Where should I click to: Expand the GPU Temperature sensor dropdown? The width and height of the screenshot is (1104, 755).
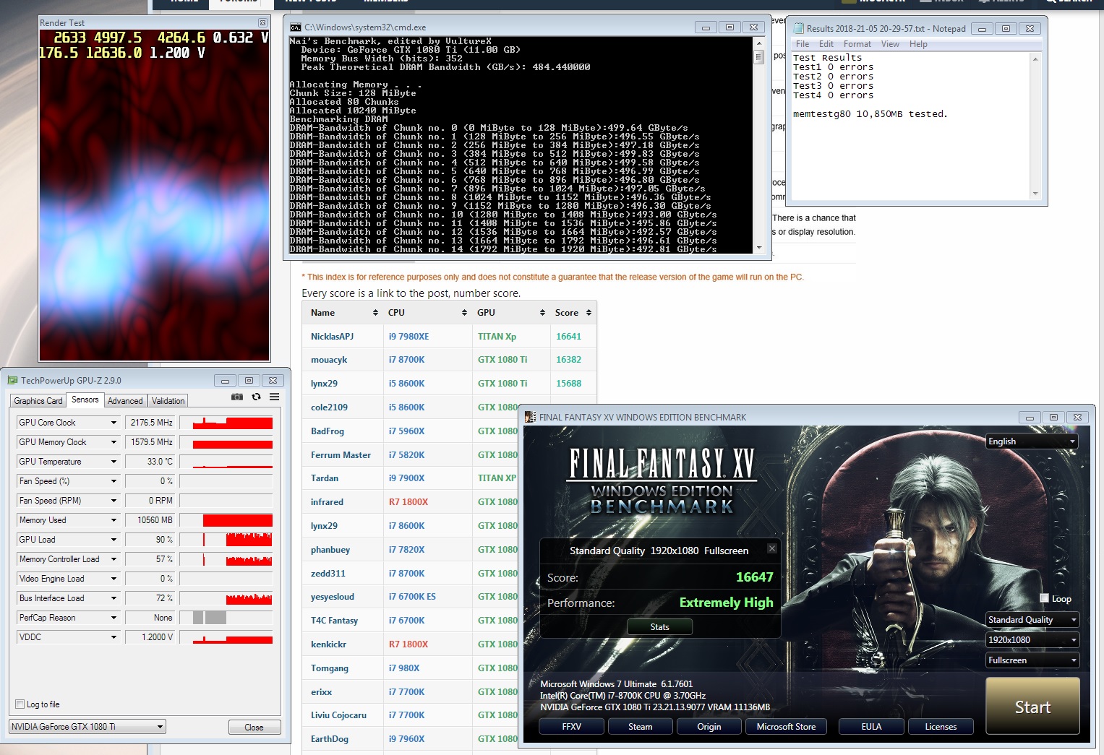pyautogui.click(x=114, y=462)
